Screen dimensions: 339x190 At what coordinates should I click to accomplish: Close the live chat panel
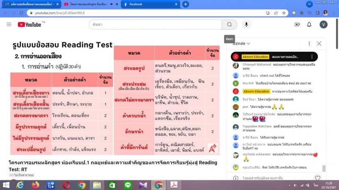tap(319, 44)
